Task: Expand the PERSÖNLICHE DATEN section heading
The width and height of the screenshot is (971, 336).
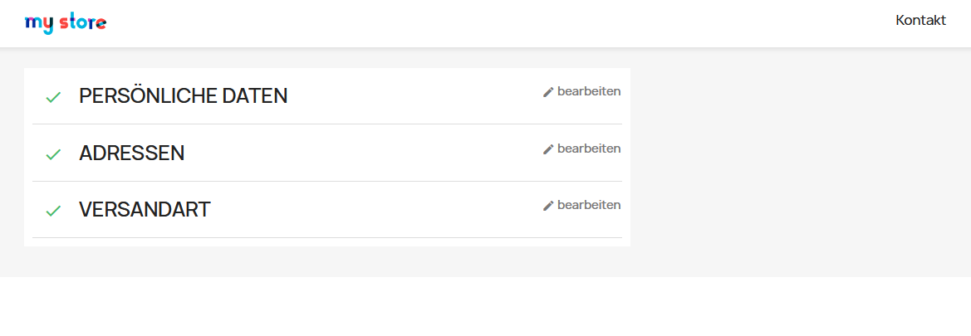Action: coord(183,96)
